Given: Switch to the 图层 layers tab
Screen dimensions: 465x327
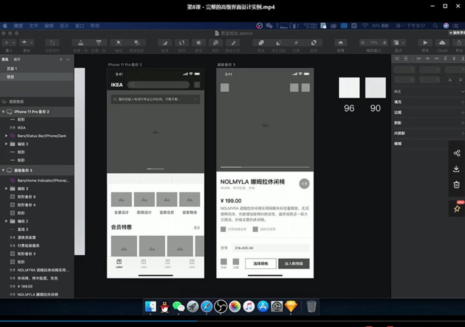Looking at the screenshot, I should coord(5,59).
